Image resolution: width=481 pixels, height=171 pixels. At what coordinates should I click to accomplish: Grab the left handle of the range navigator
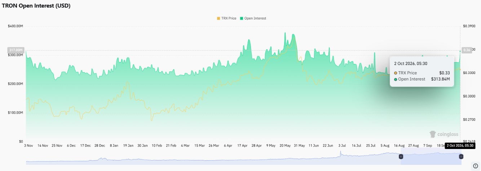401,157
